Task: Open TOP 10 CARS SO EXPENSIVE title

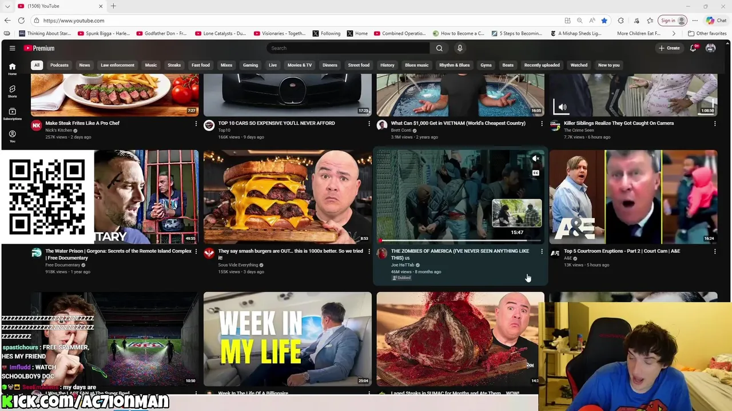Action: [276, 123]
